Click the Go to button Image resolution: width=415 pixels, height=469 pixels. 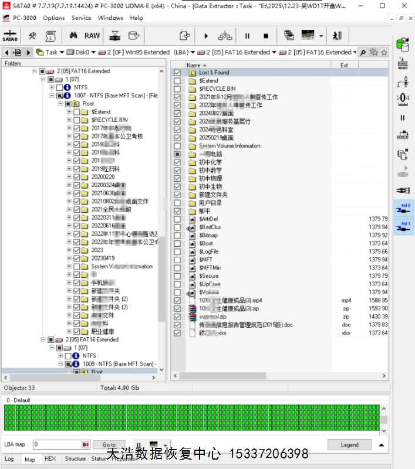[x=109, y=445]
